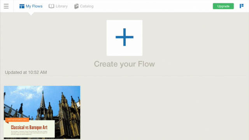The height and width of the screenshot is (140, 249).
Task: Click the My Flows grid icon
Action: click(x=22, y=6)
